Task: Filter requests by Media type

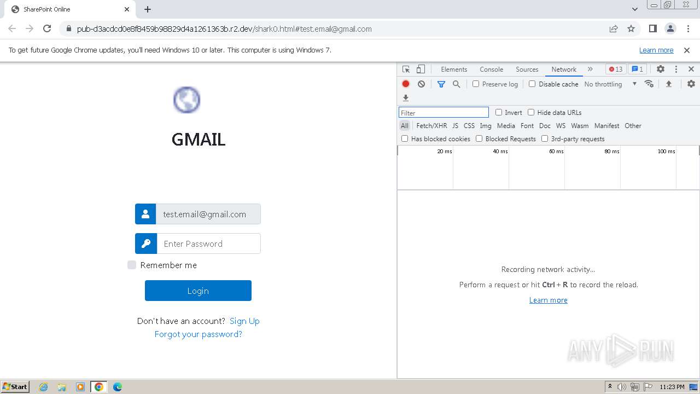Action: pyautogui.click(x=506, y=126)
